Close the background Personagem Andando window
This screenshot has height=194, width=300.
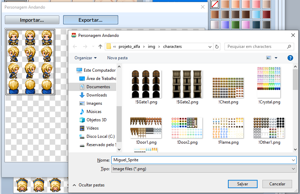[203, 7]
